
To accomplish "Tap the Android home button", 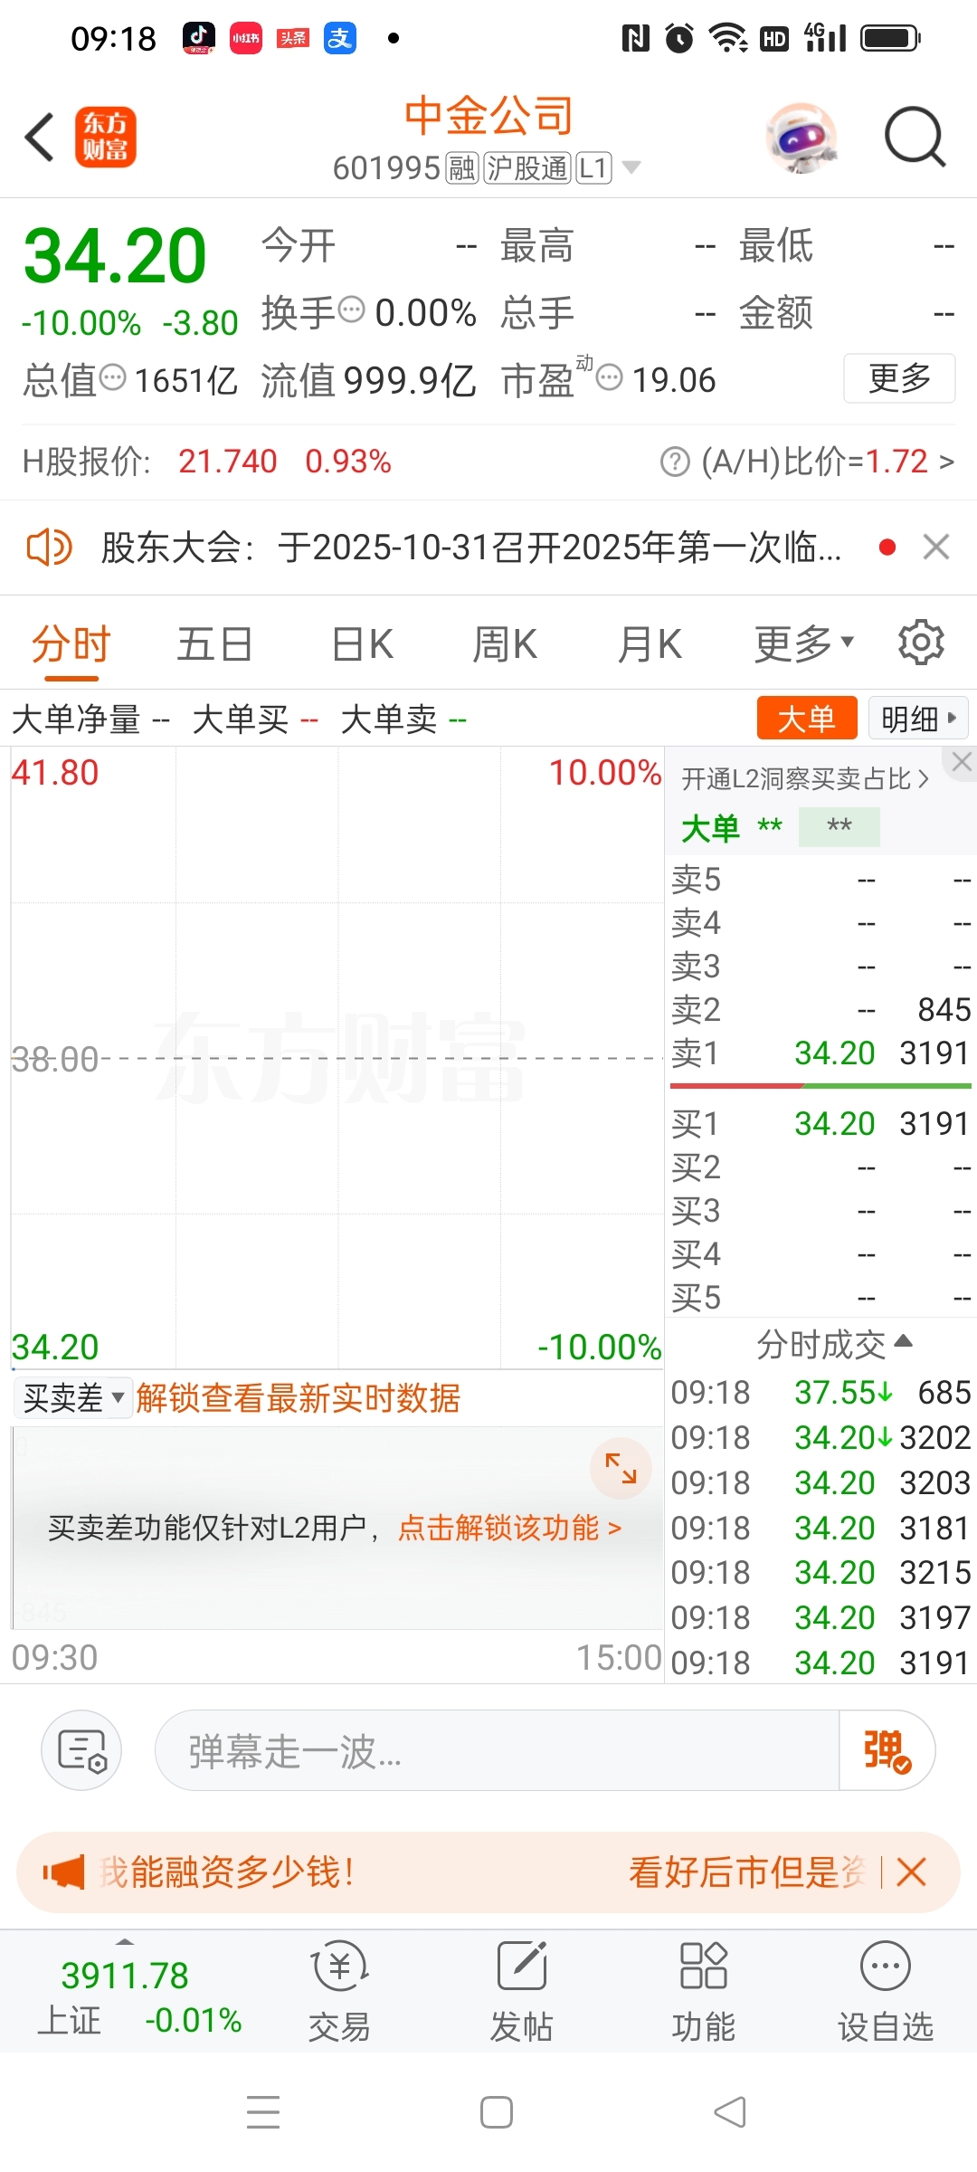I will point(497,2112).
